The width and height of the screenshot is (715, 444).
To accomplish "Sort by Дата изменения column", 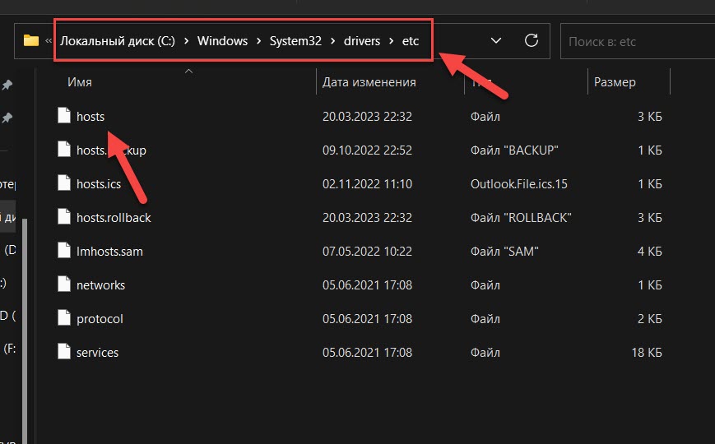I will pyautogui.click(x=369, y=82).
